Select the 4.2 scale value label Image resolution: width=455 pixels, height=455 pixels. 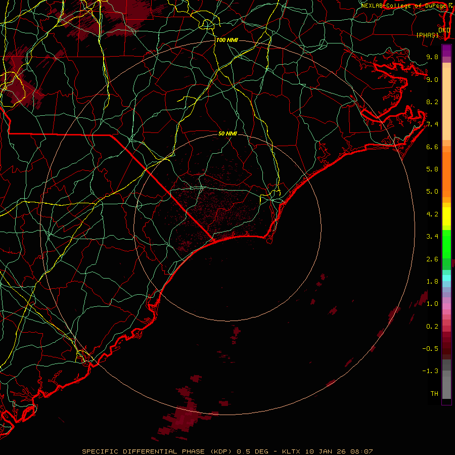point(432,214)
